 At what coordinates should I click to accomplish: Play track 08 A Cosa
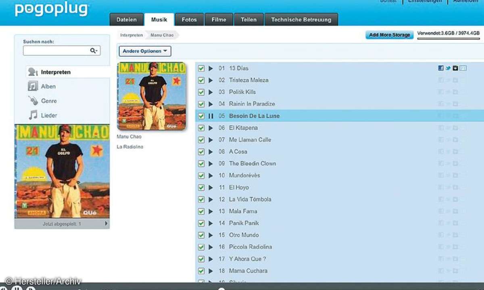(x=211, y=152)
